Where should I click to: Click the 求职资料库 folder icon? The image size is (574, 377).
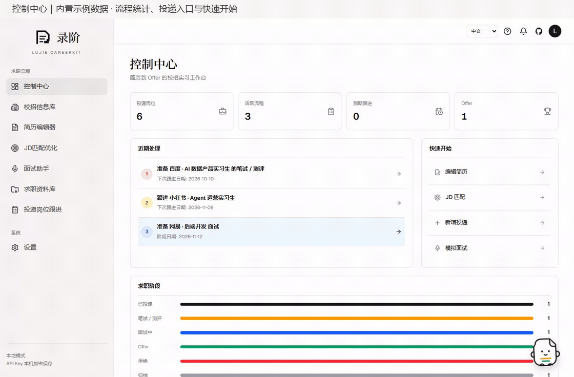(x=15, y=189)
